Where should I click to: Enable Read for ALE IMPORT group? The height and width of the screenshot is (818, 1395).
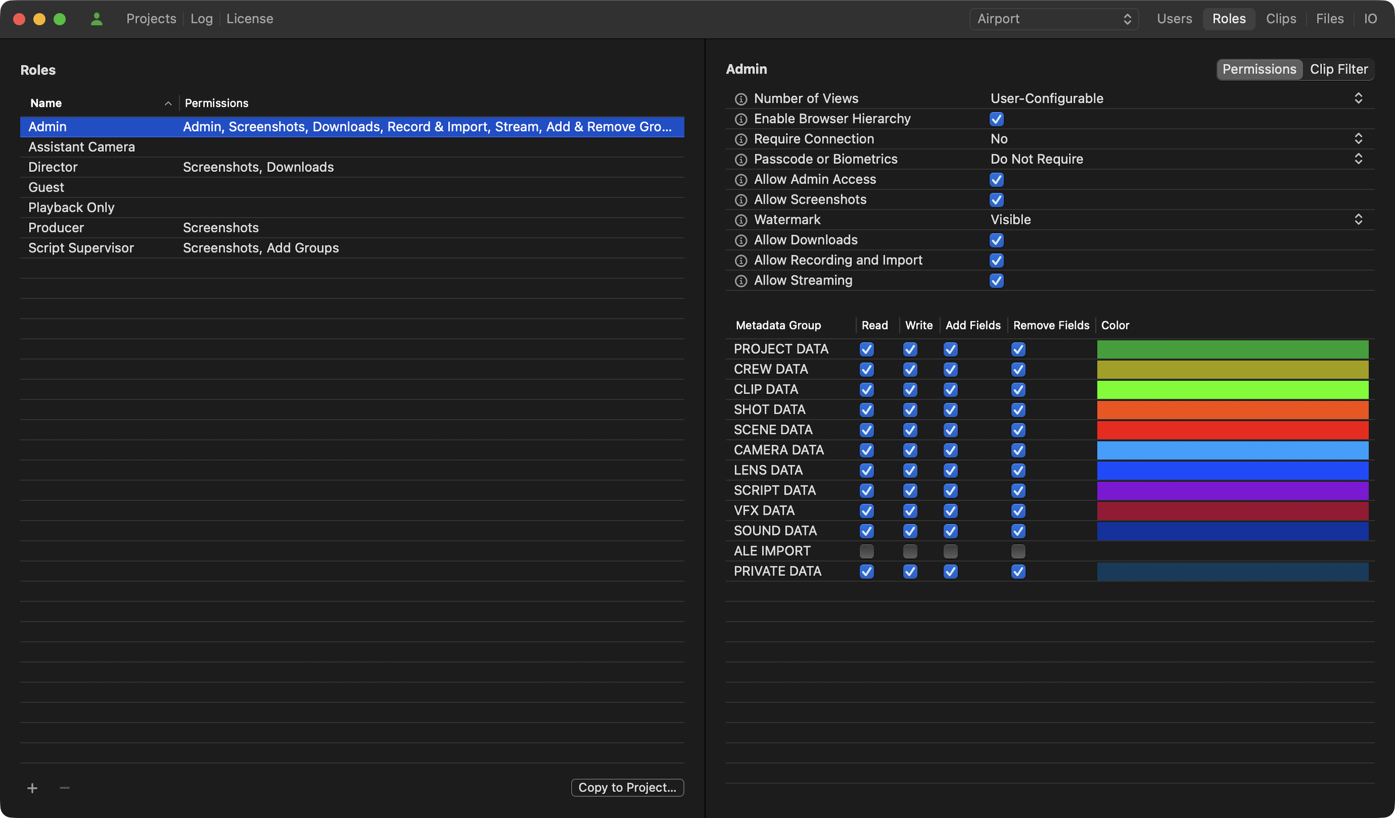click(866, 551)
